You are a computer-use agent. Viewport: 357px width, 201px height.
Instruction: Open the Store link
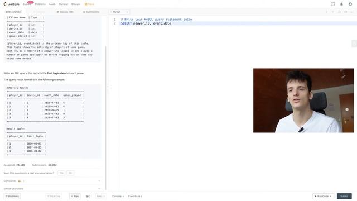pos(89,4)
